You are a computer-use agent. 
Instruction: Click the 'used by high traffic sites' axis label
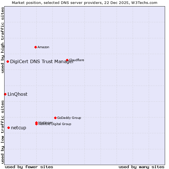click(x=3, y=40)
